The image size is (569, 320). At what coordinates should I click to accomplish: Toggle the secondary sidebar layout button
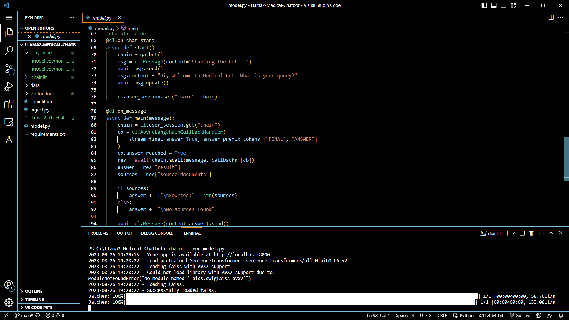point(504,5)
